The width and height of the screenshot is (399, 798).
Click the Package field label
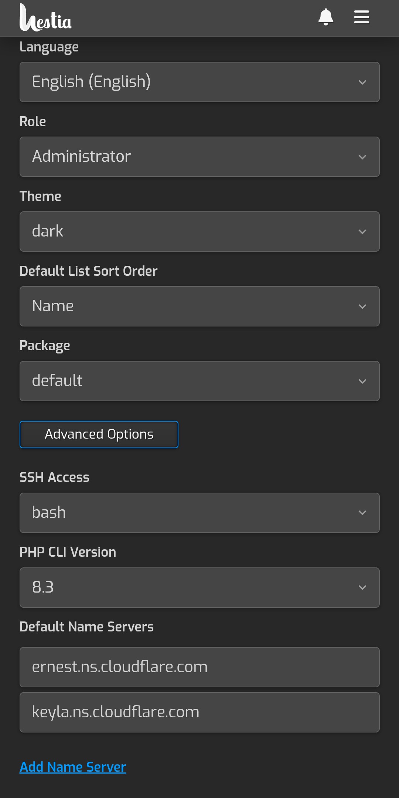[x=45, y=345]
